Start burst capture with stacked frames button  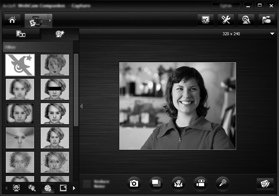(156, 184)
